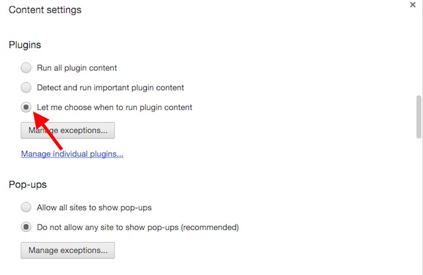
Task: Select the Do not allow pop-ups radio button
Action: (26, 227)
